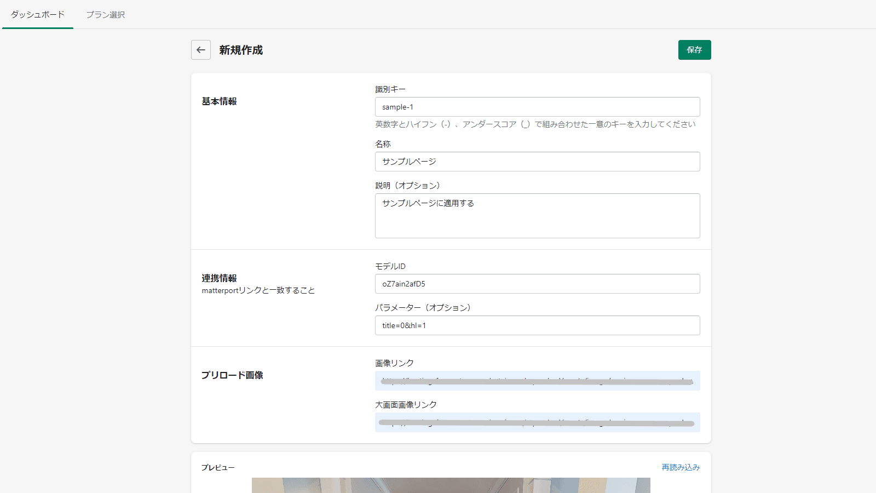The height and width of the screenshot is (493, 876).
Task: Click the 大画面画像リンク input field
Action: click(537, 422)
